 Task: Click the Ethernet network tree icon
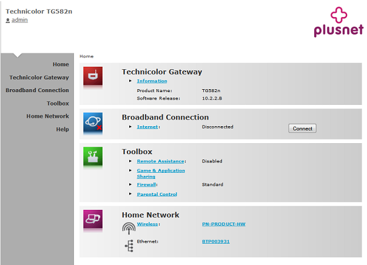pos(129,244)
